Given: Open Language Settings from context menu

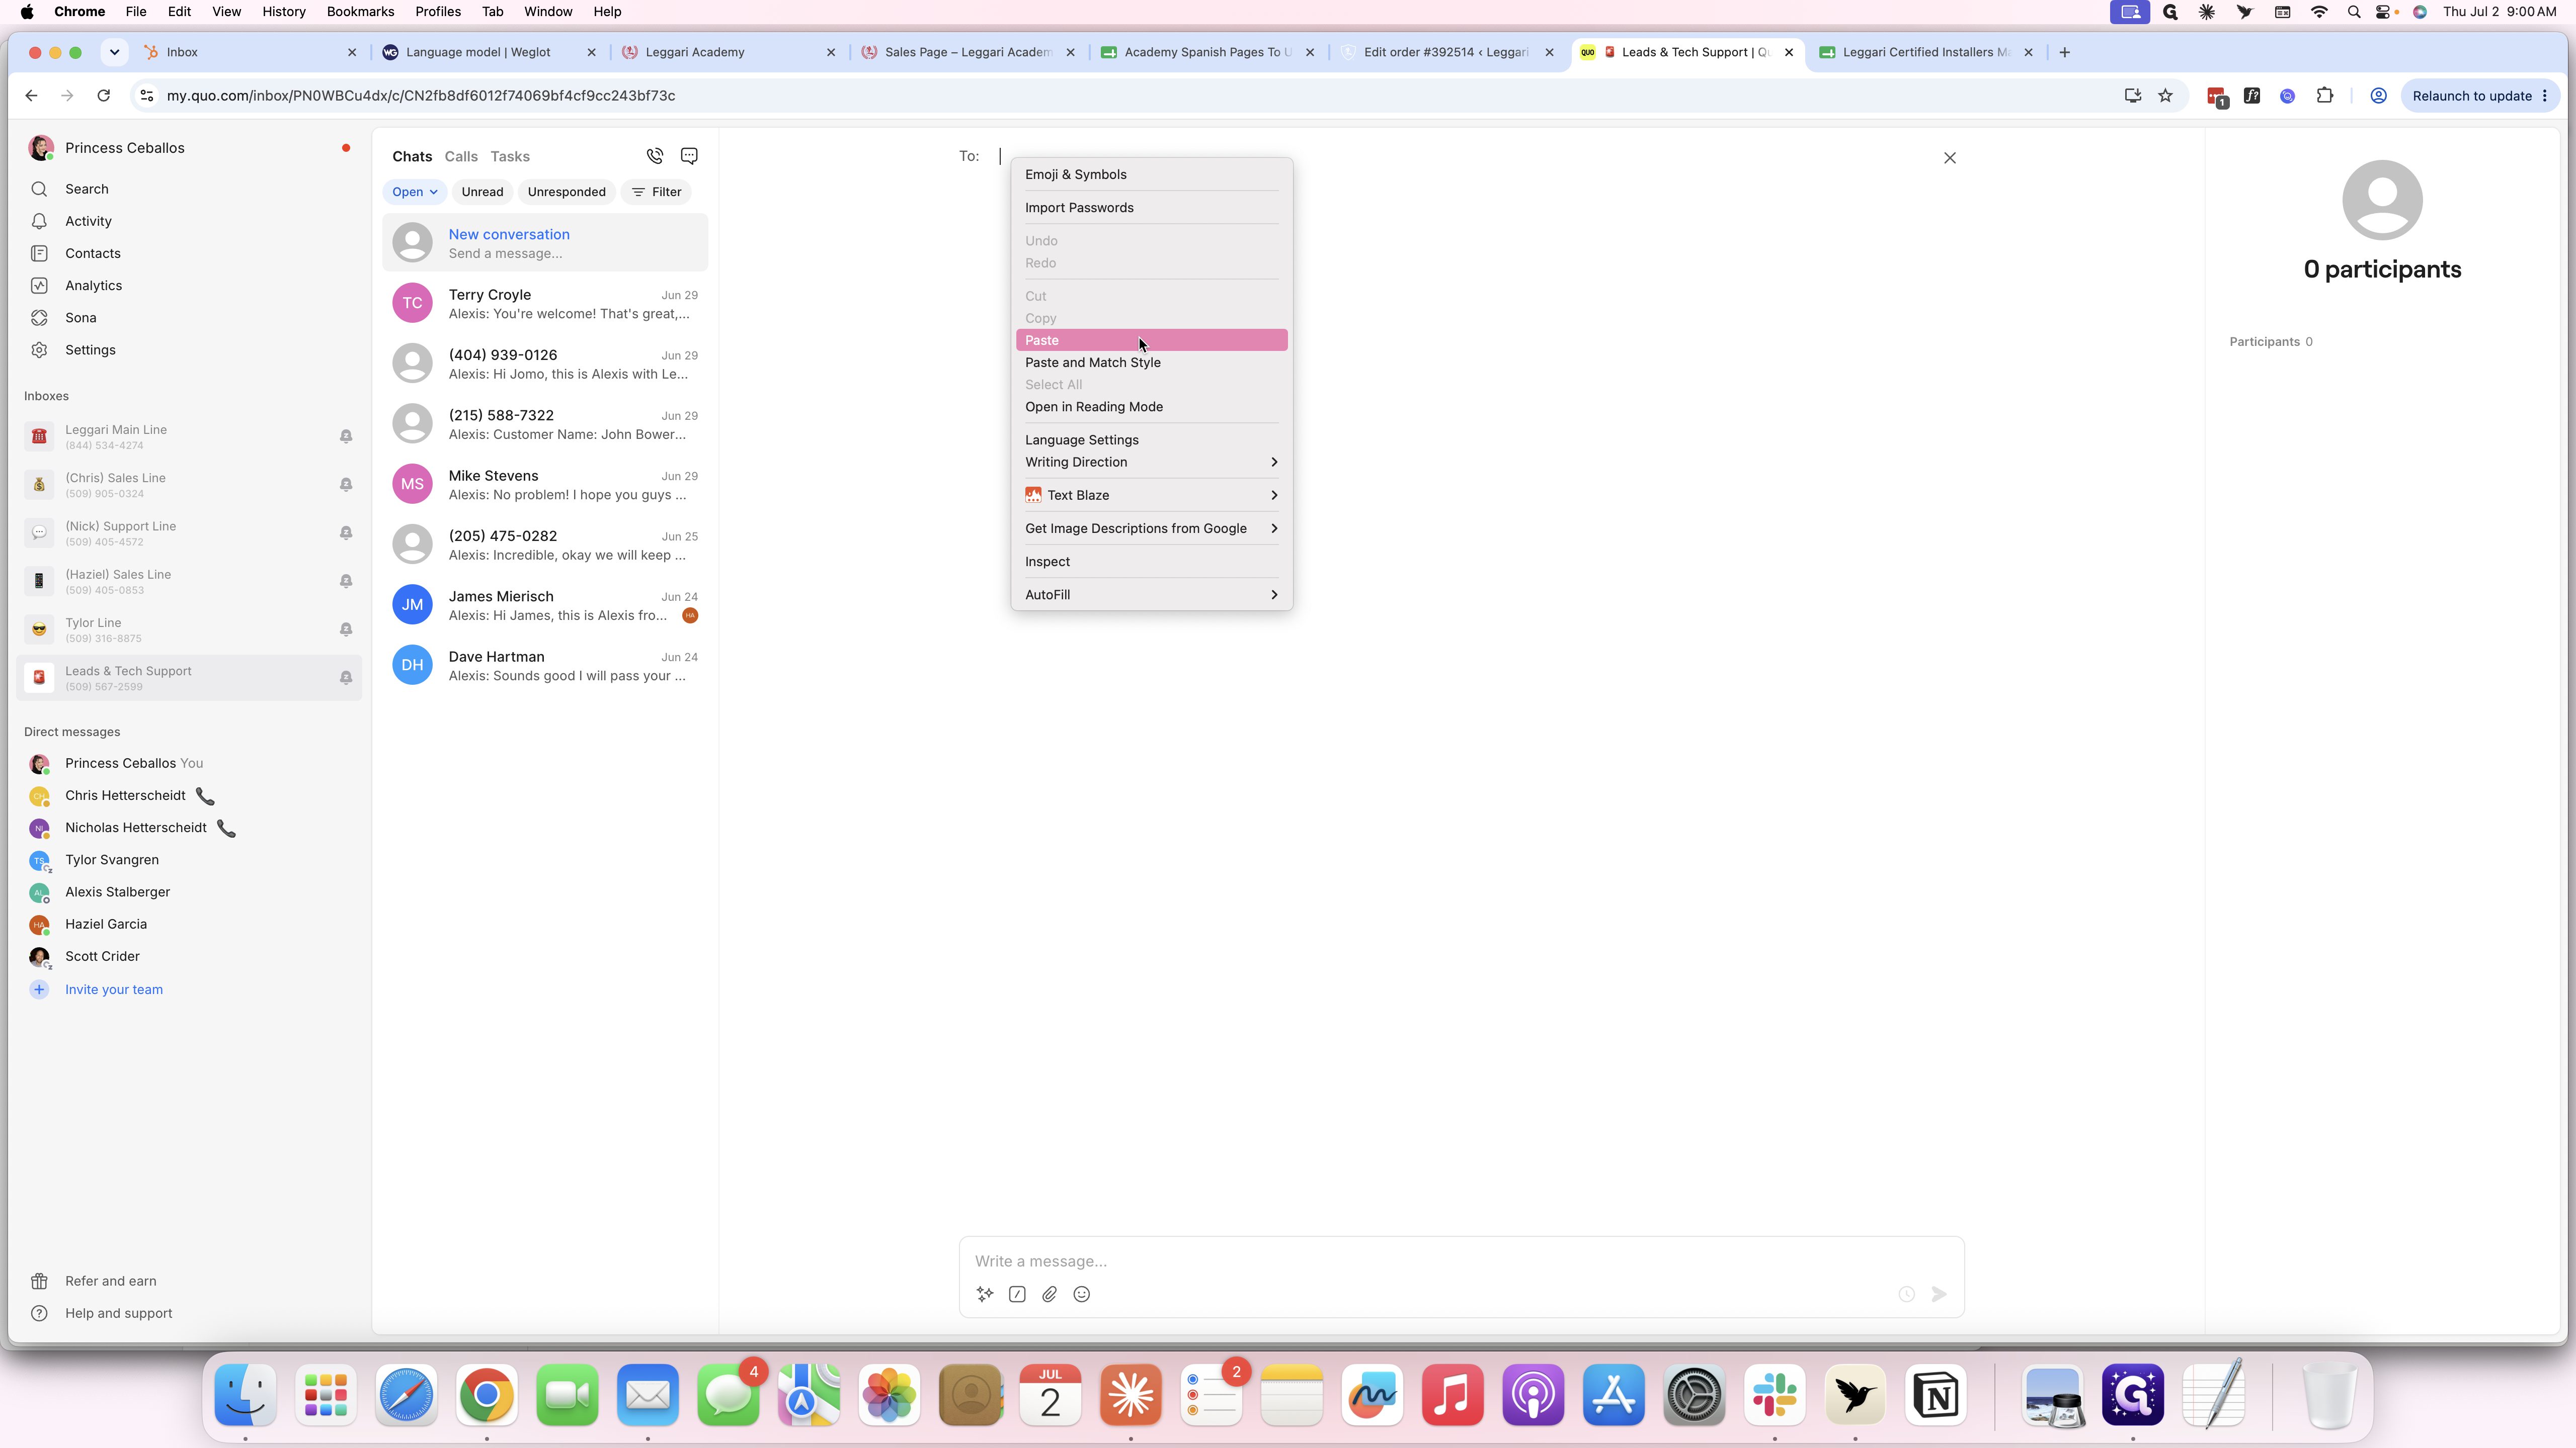Looking at the screenshot, I should click(x=1151, y=440).
